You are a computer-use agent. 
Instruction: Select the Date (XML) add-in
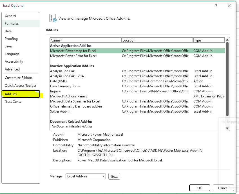[x=137, y=81]
